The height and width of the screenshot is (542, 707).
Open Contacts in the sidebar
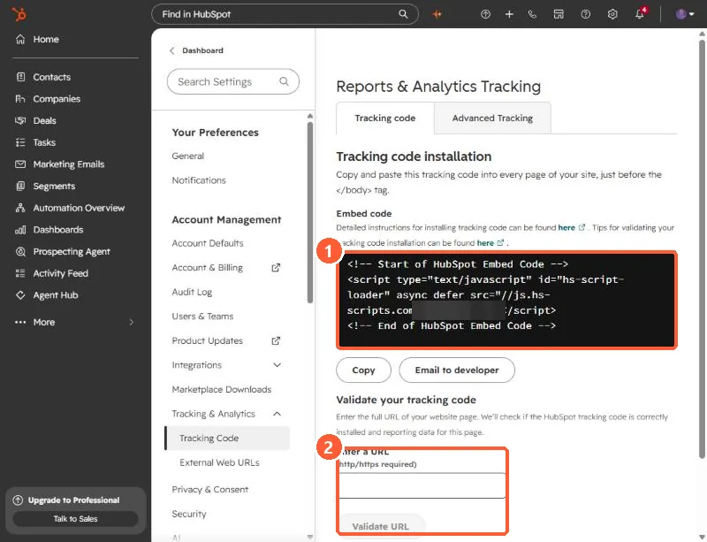tap(51, 77)
